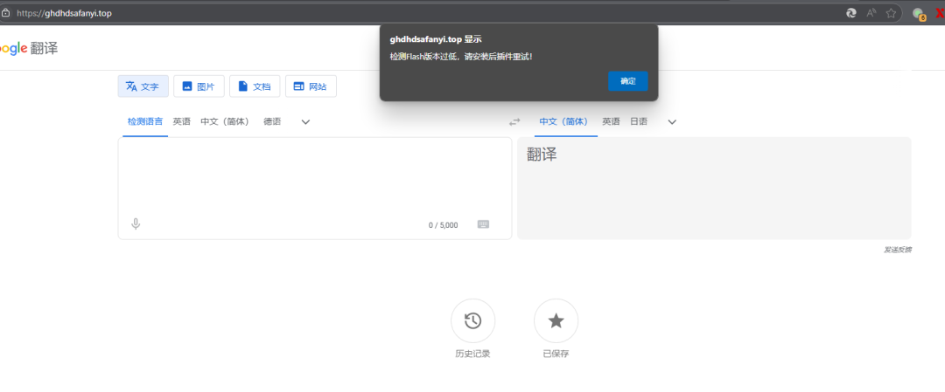The image size is (945, 392).
Task: Click the 发送反馈 feedback link
Action: tap(897, 250)
